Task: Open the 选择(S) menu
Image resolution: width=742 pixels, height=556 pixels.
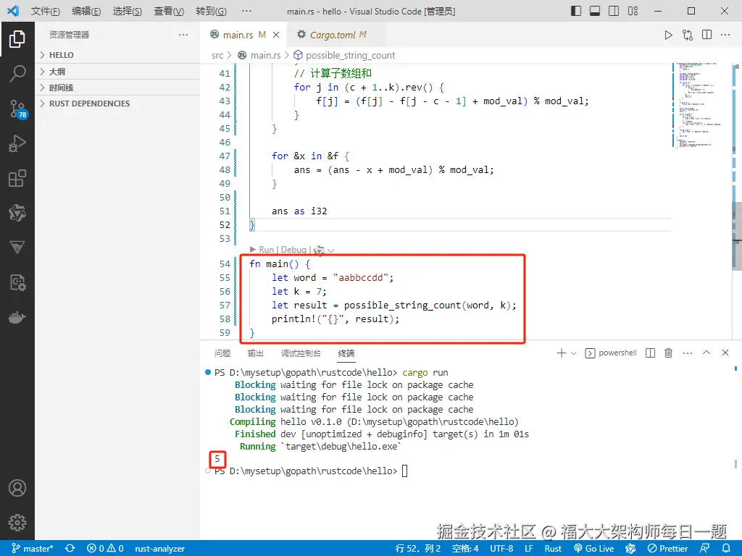Action: [128, 11]
